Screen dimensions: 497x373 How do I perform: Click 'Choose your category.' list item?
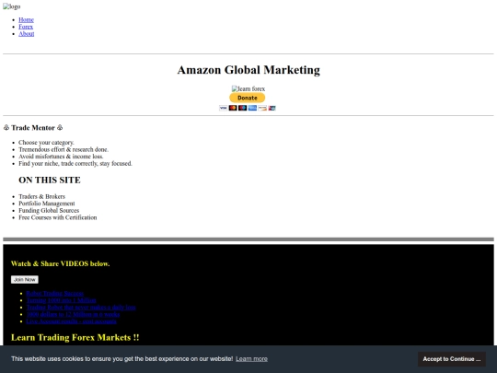46,143
